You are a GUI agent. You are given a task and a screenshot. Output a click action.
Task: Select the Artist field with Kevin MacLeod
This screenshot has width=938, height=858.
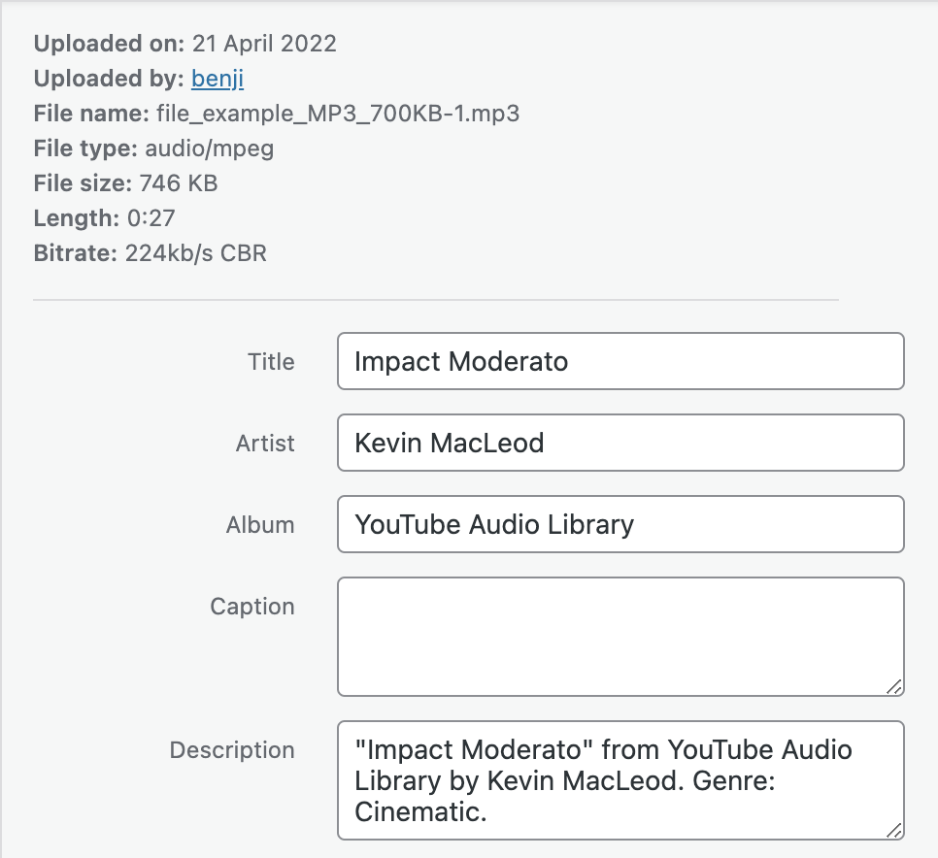(x=620, y=443)
